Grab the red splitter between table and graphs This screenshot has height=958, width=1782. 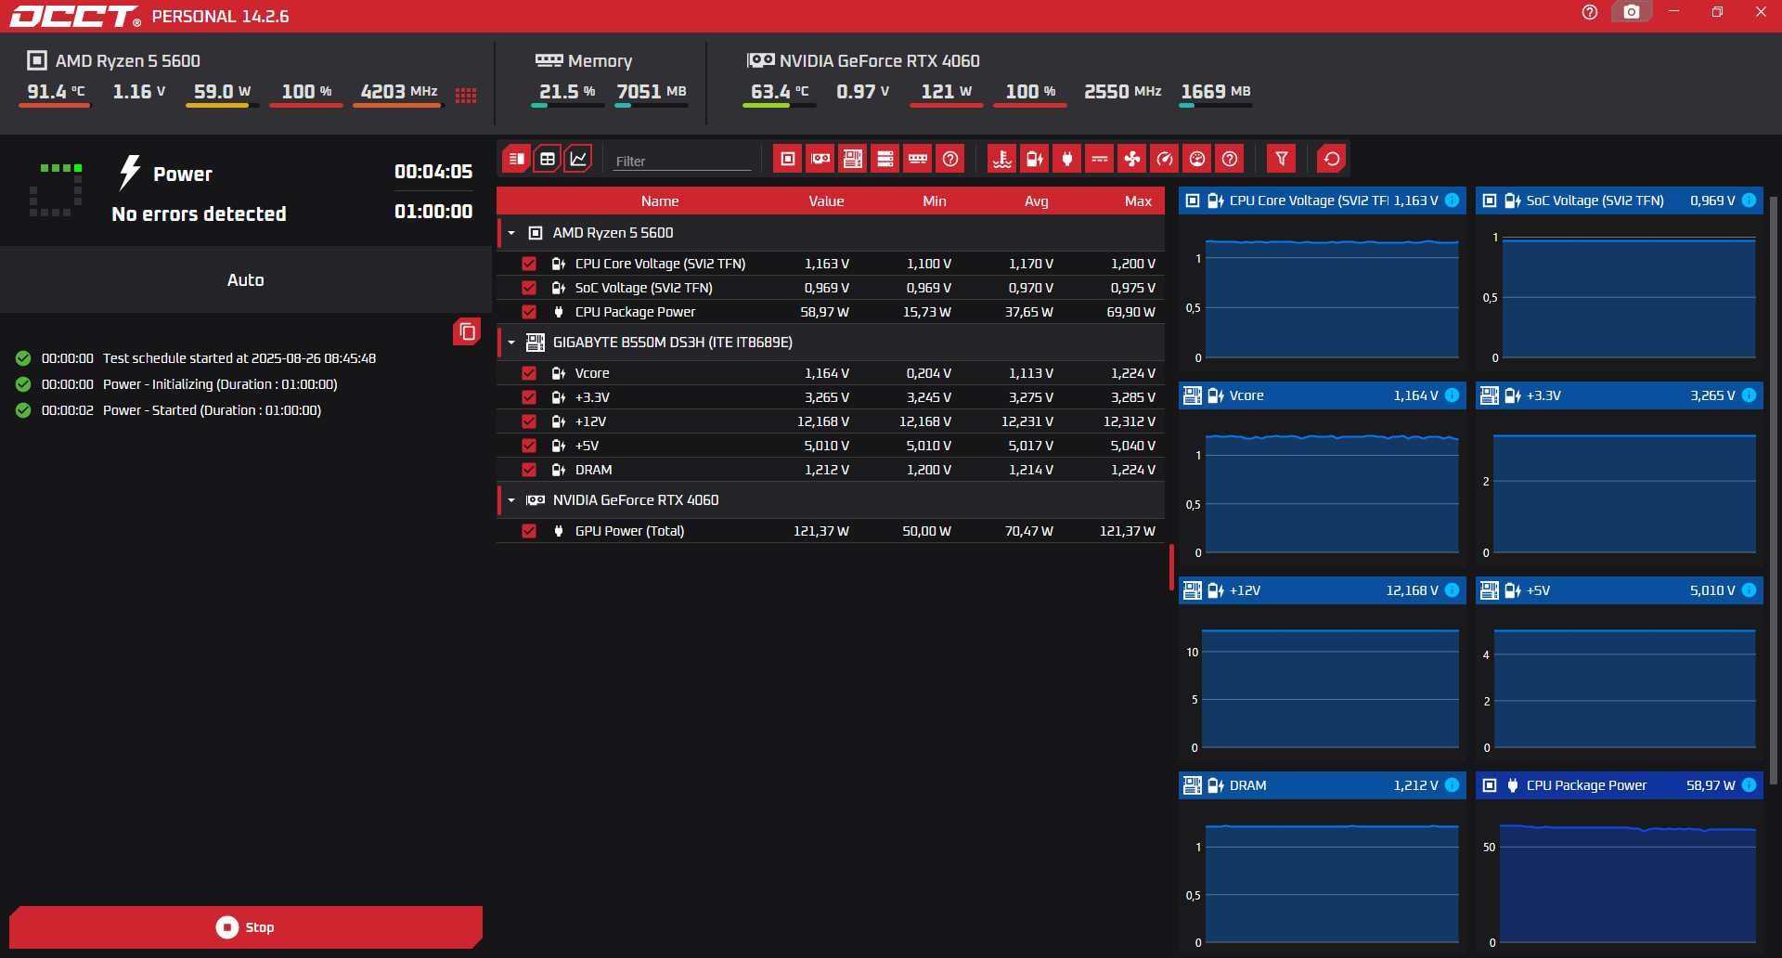coord(1171,566)
